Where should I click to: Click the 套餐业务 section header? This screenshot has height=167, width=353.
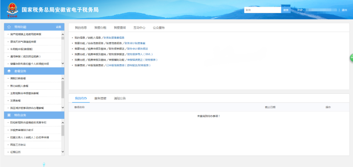pyautogui.click(x=34, y=71)
